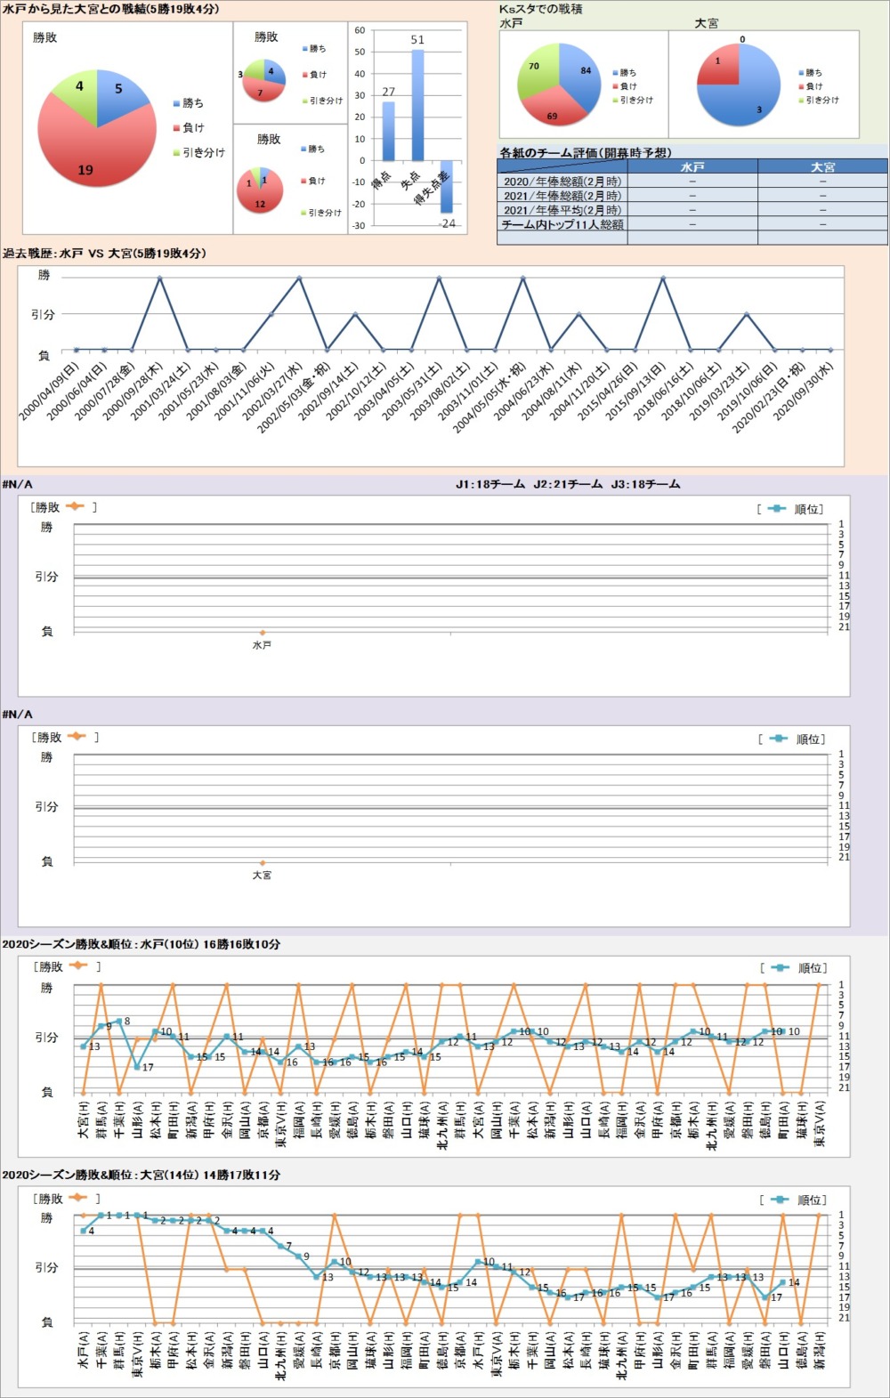890x1398 pixels.
Task: Select the blue 5 slice in the large pie
Action: 120,96
